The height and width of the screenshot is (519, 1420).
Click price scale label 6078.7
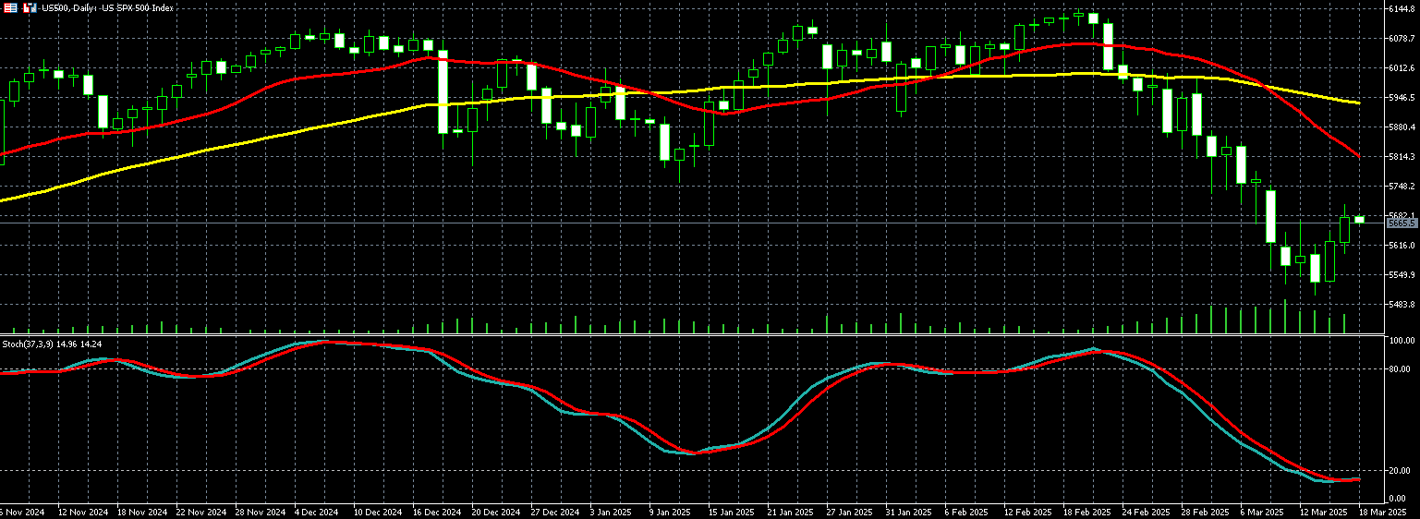(x=1402, y=38)
